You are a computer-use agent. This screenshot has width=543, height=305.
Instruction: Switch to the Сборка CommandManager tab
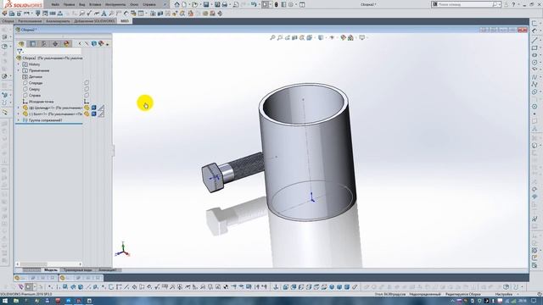[x=8, y=21]
